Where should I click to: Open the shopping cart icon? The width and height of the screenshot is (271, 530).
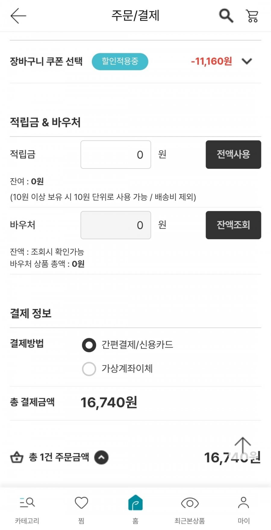252,16
